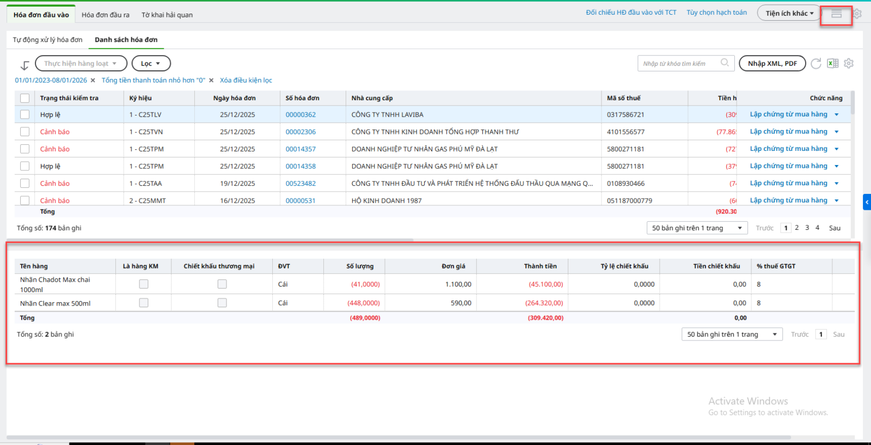
Task: Select all invoices with the header checkbox
Action: tap(24, 98)
